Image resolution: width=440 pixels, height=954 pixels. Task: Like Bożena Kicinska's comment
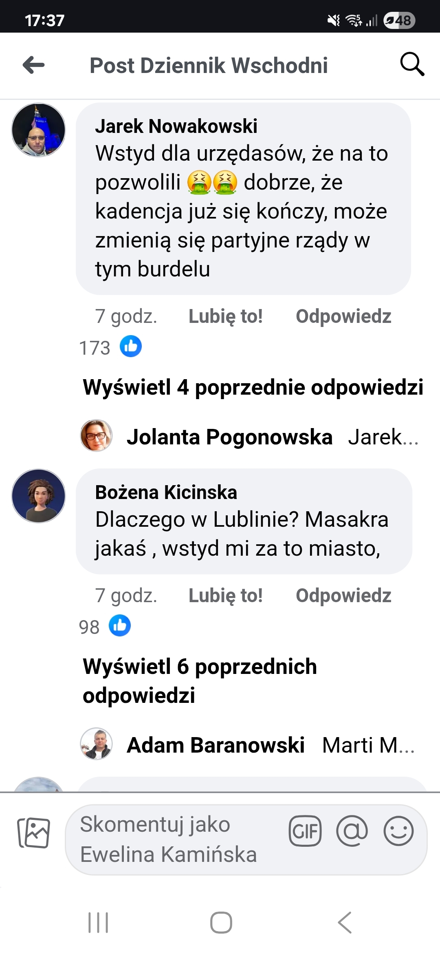(x=225, y=596)
